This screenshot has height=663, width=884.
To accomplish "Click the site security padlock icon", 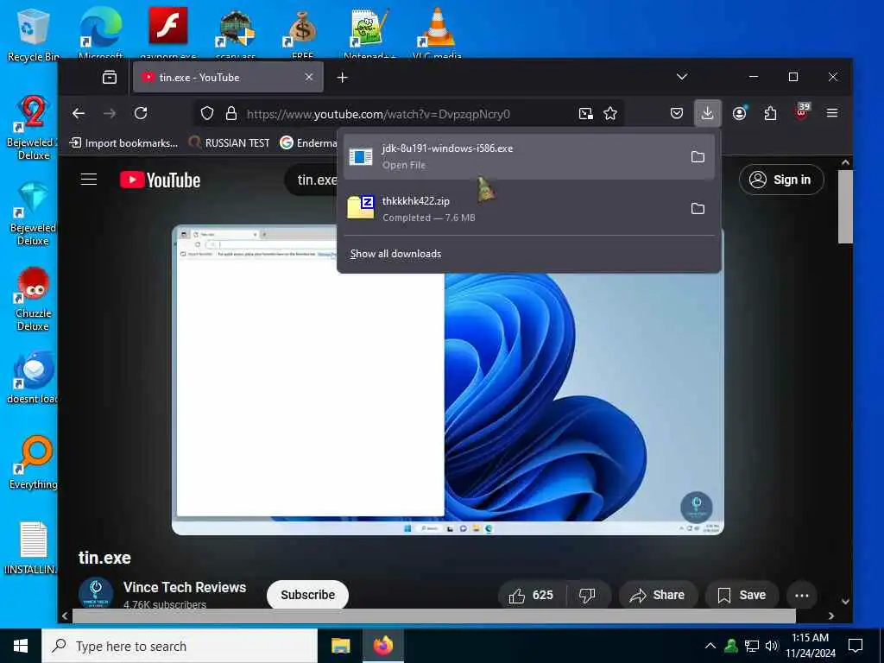I will 231,113.
